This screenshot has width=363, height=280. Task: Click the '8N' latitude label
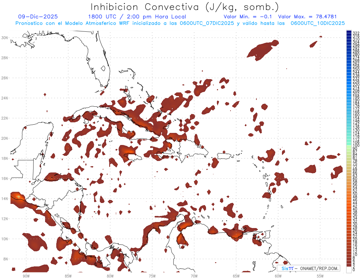[5, 259]
